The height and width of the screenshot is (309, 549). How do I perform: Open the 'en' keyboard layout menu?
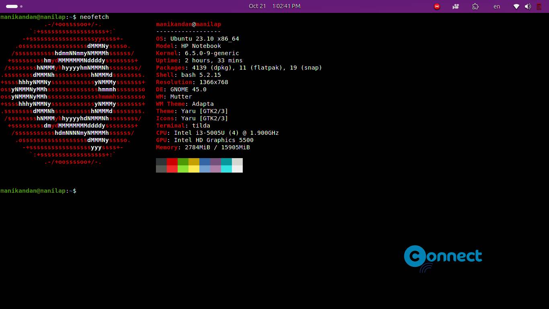pyautogui.click(x=497, y=6)
